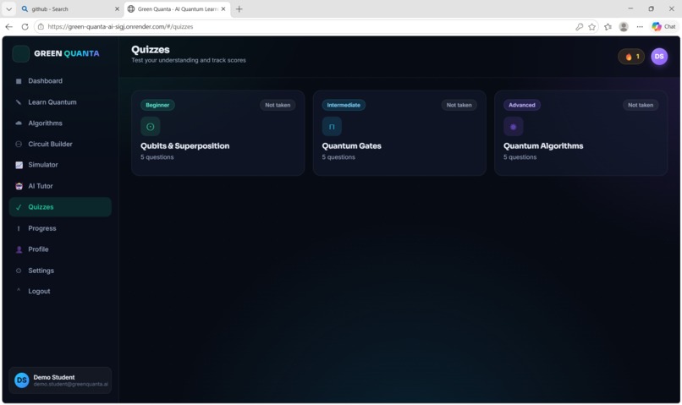Open Settings from sidebar
Screen dimensions: 682x405
pyautogui.click(x=60, y=271)
